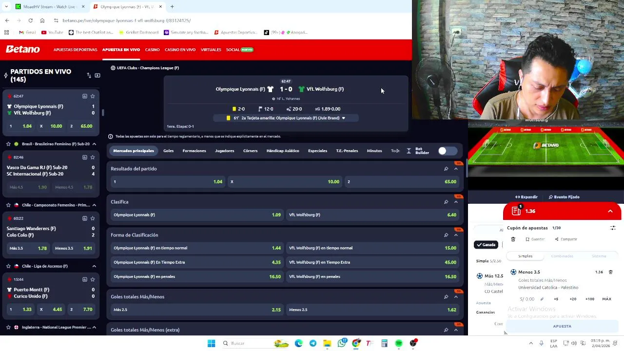Viewport: 624px width, 351px height.
Task: Favorite the Vasco Da Gama match with star
Action: click(93, 157)
